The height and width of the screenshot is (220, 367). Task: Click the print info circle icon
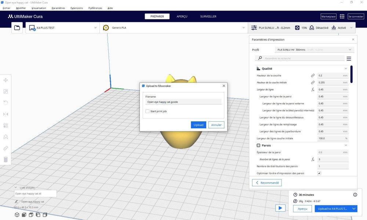point(355,195)
